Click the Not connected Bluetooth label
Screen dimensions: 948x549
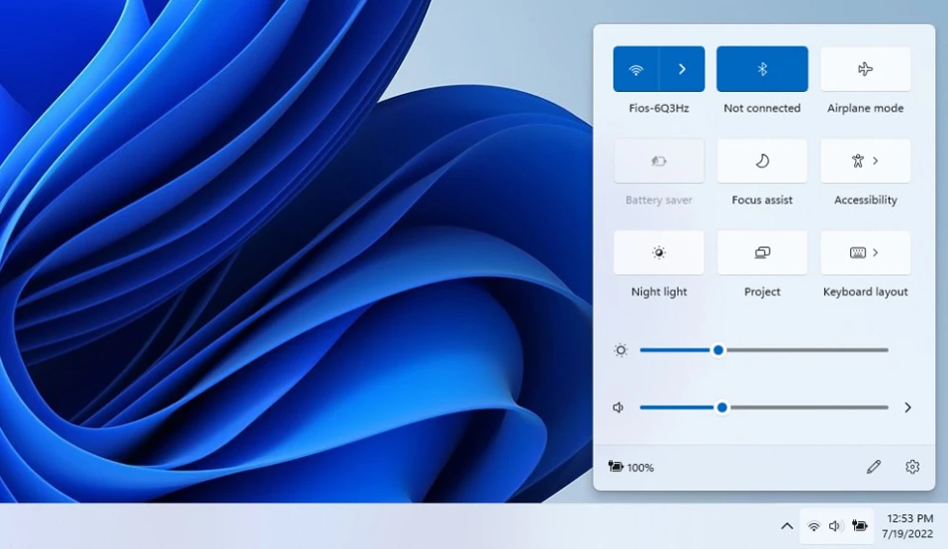tap(761, 108)
